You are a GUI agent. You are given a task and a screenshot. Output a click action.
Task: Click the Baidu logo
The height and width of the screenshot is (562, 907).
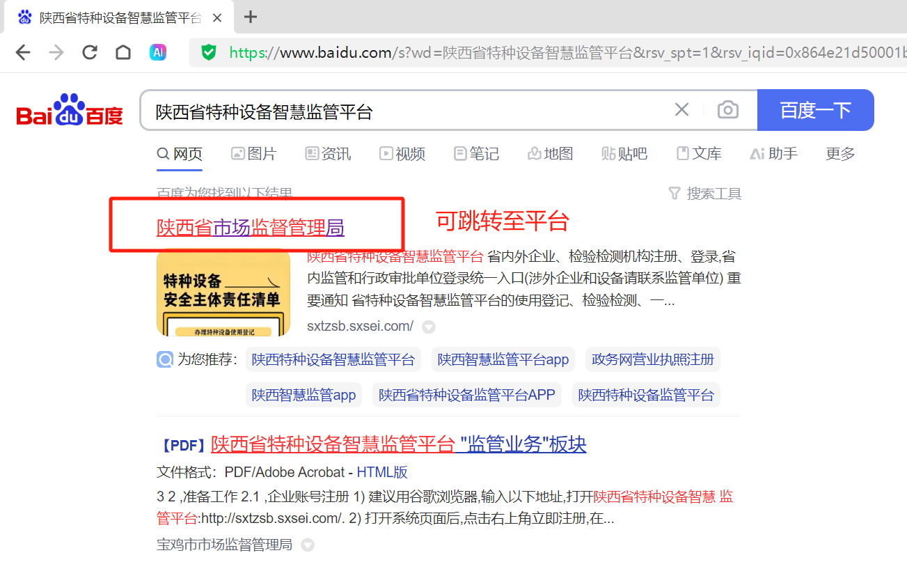pos(70,110)
